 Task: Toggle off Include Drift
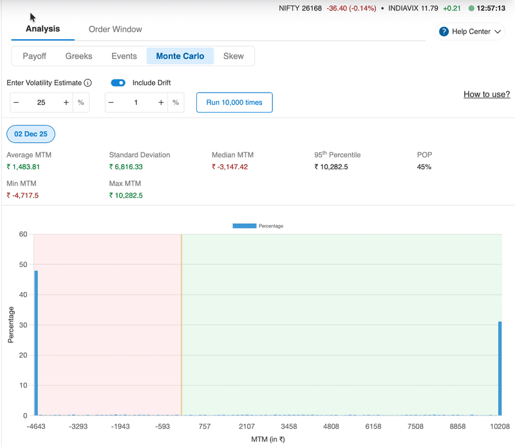117,82
